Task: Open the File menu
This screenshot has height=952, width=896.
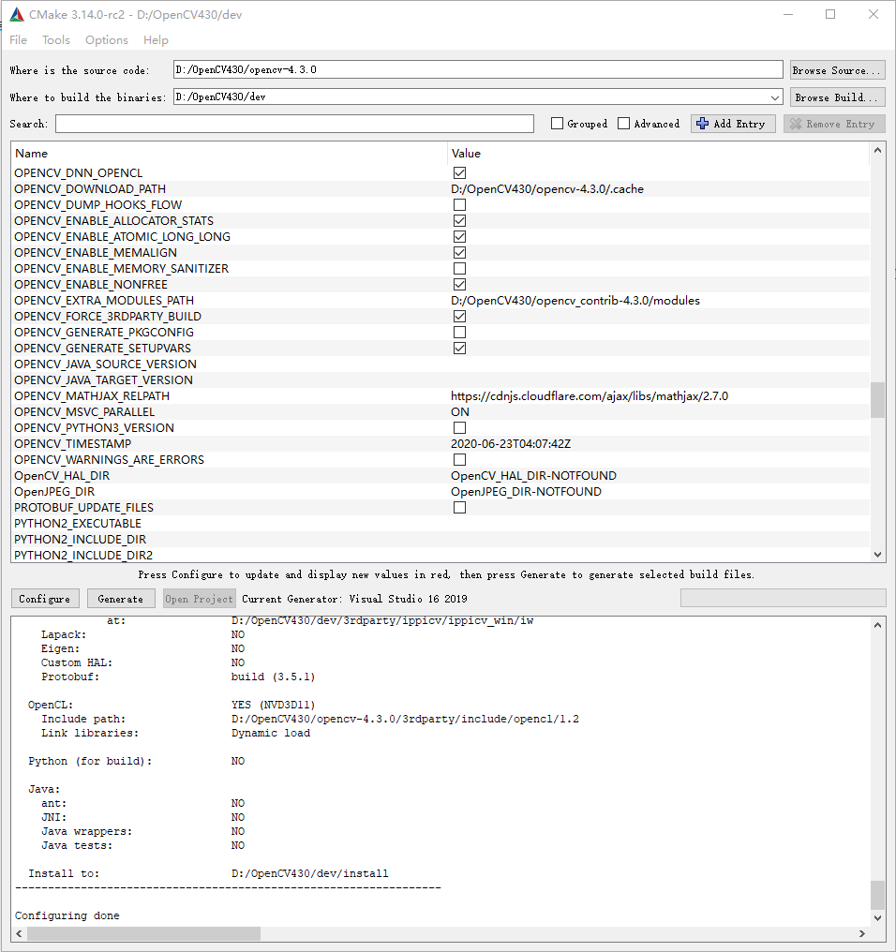Action: click(18, 40)
